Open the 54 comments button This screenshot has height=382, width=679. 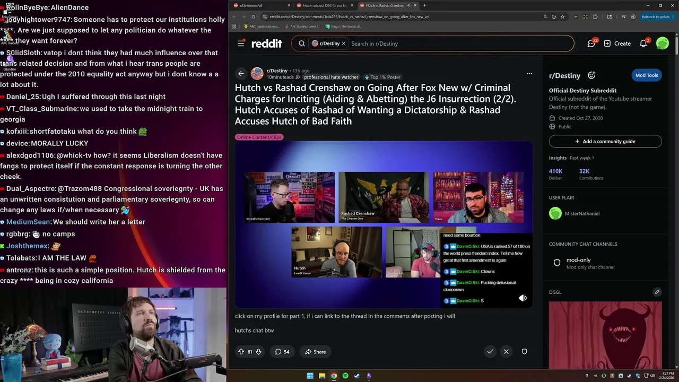pyautogui.click(x=282, y=352)
